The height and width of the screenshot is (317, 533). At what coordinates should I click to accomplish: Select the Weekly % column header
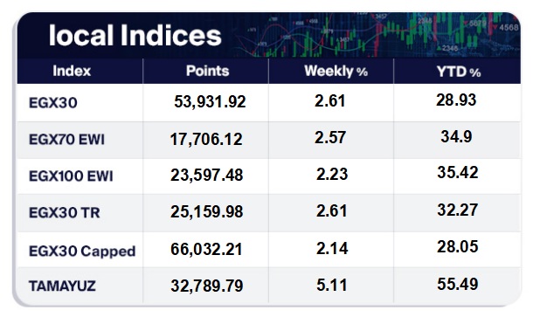pos(336,72)
